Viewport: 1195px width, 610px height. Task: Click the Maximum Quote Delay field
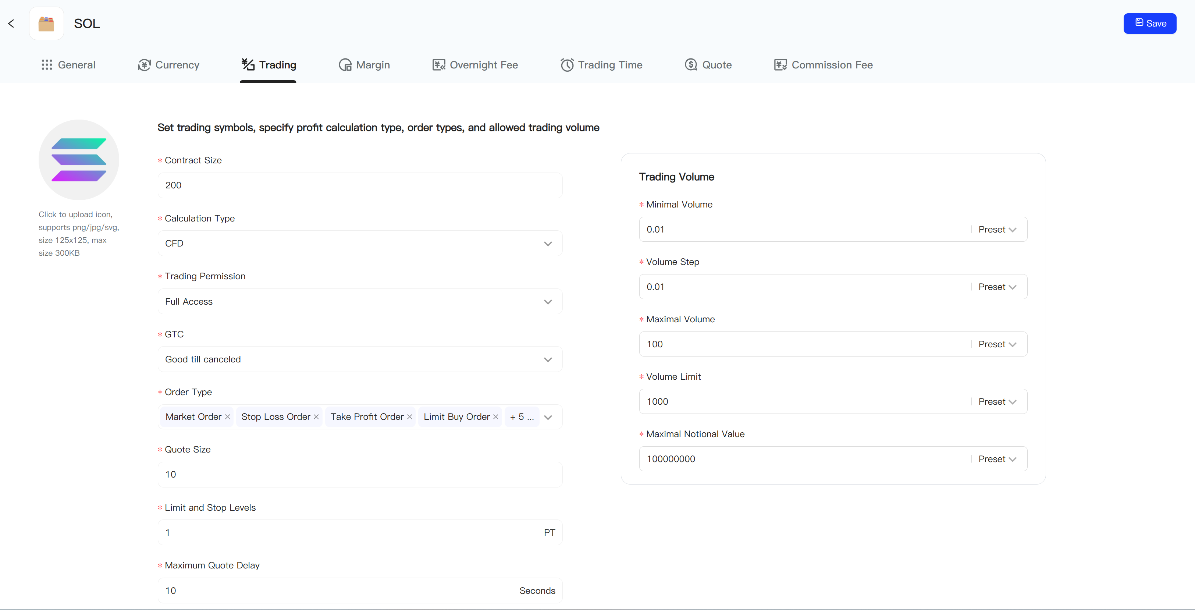(x=360, y=591)
